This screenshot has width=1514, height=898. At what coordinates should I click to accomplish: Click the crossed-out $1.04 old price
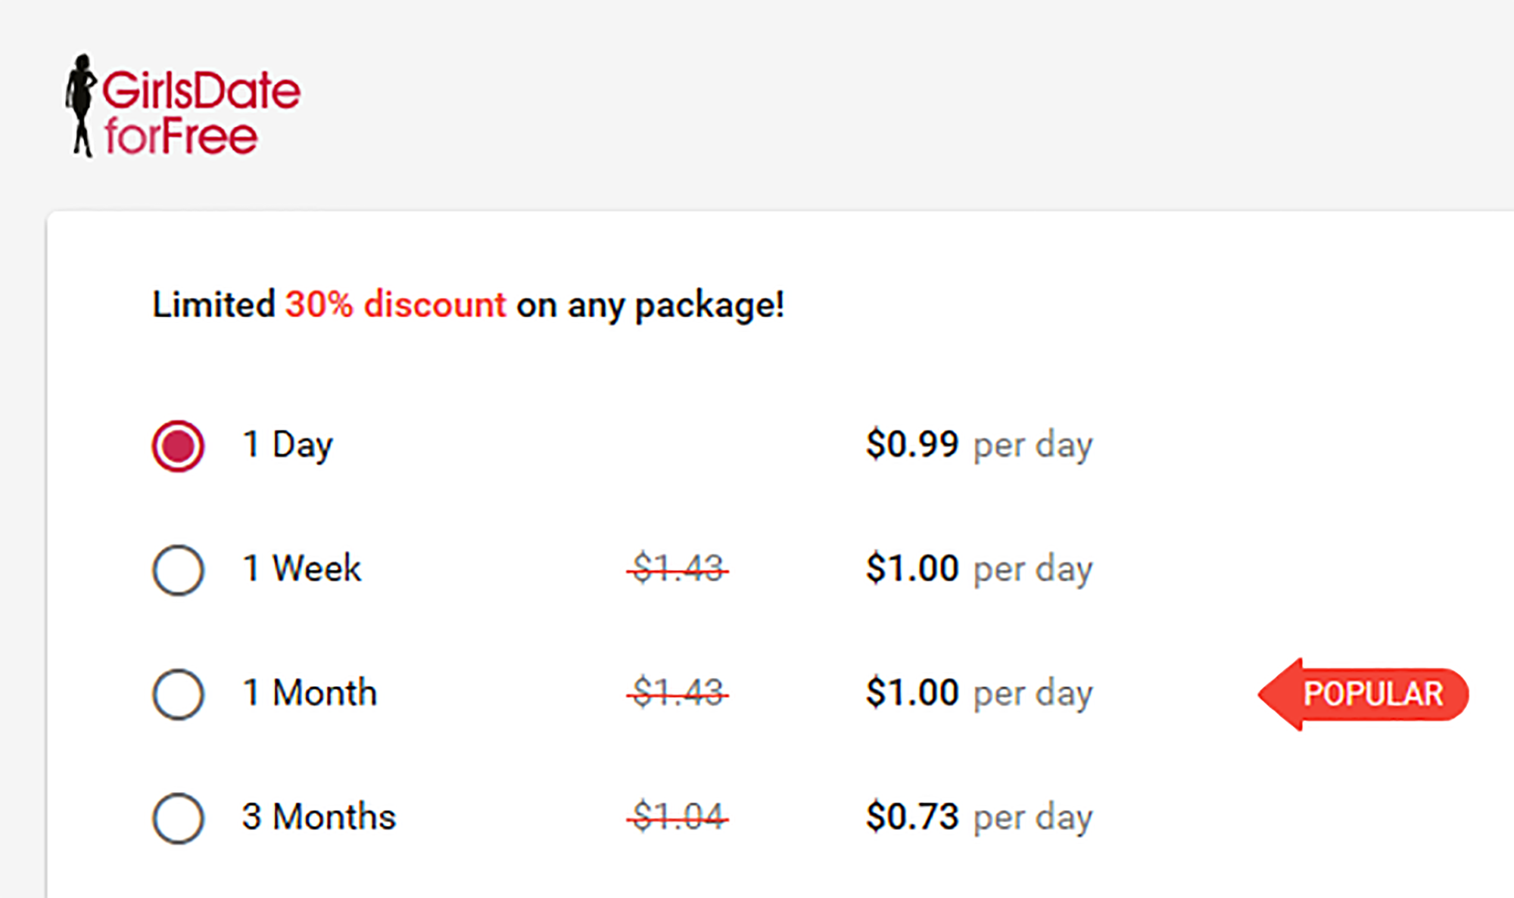(x=678, y=817)
